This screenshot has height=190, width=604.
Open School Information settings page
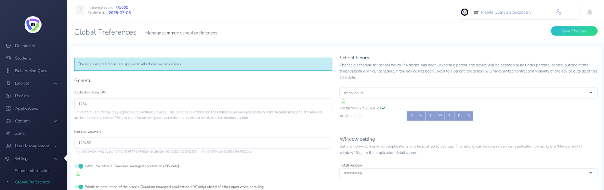32,171
